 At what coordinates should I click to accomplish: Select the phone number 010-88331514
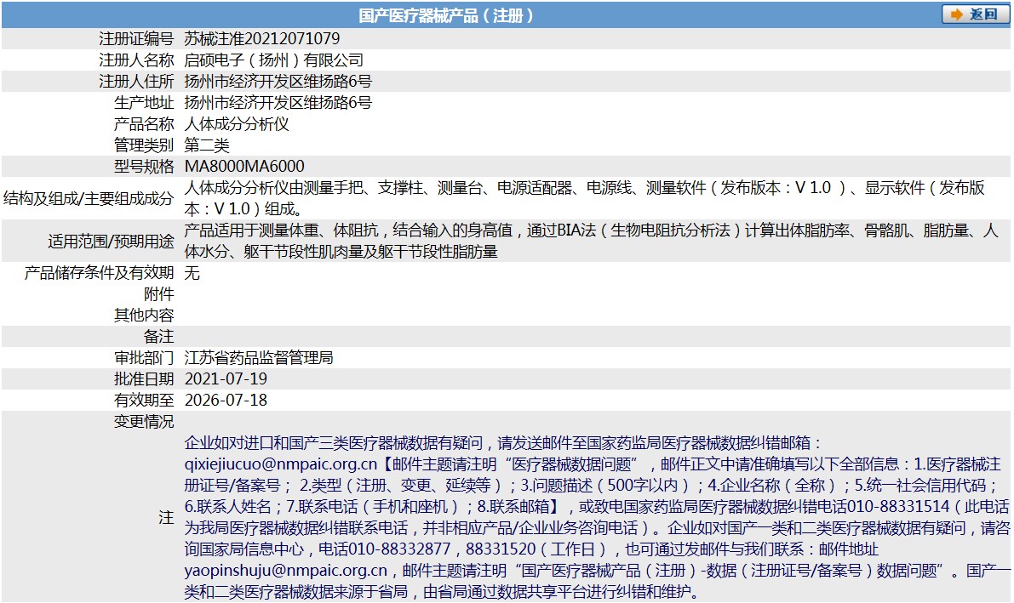(x=898, y=507)
